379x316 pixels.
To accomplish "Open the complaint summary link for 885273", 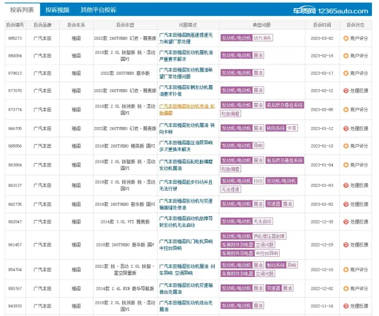I will tap(179, 38).
